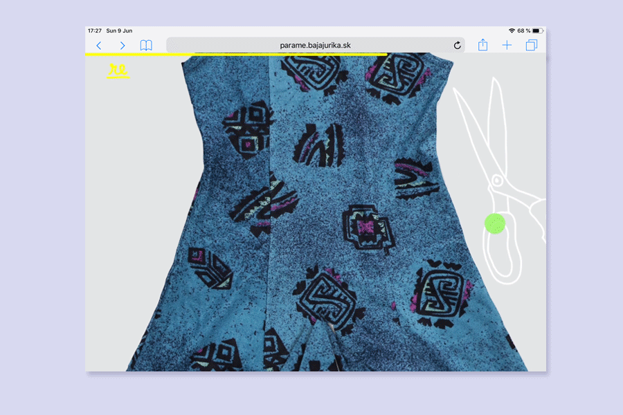This screenshot has height=415, width=623.
Task: Tap the 17:27 clock in status bar
Action: point(94,31)
